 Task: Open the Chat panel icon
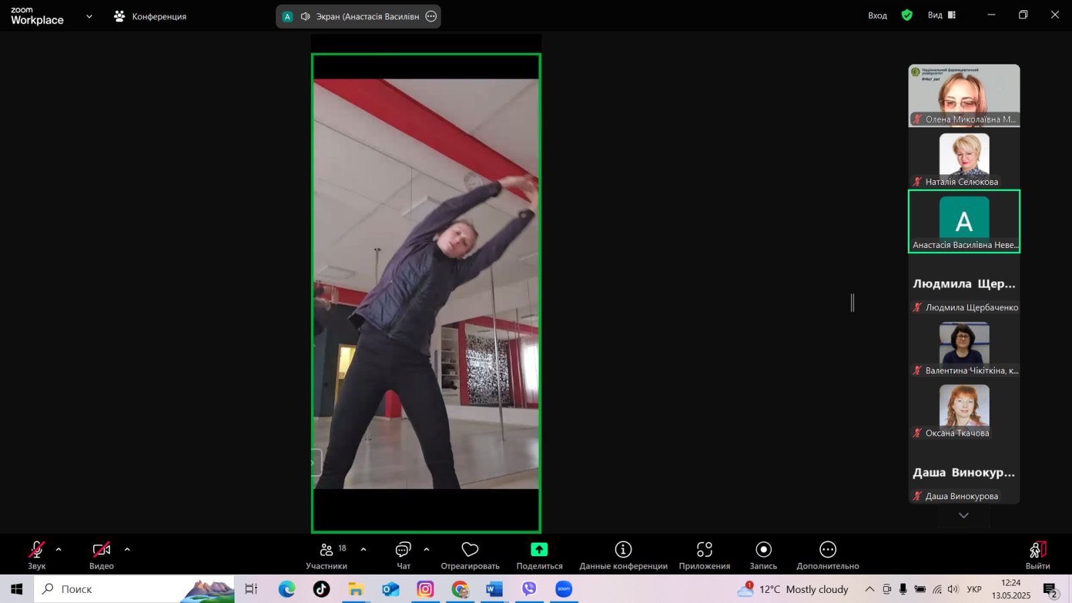point(403,549)
